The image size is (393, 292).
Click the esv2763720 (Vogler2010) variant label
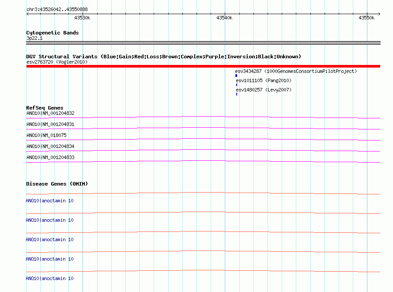(x=57, y=62)
